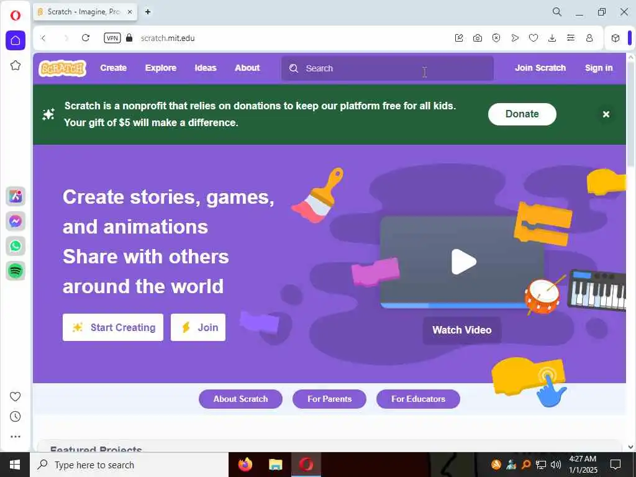This screenshot has height=477, width=636.
Task: Click the Opera taskbar icon
Action: 306,465
